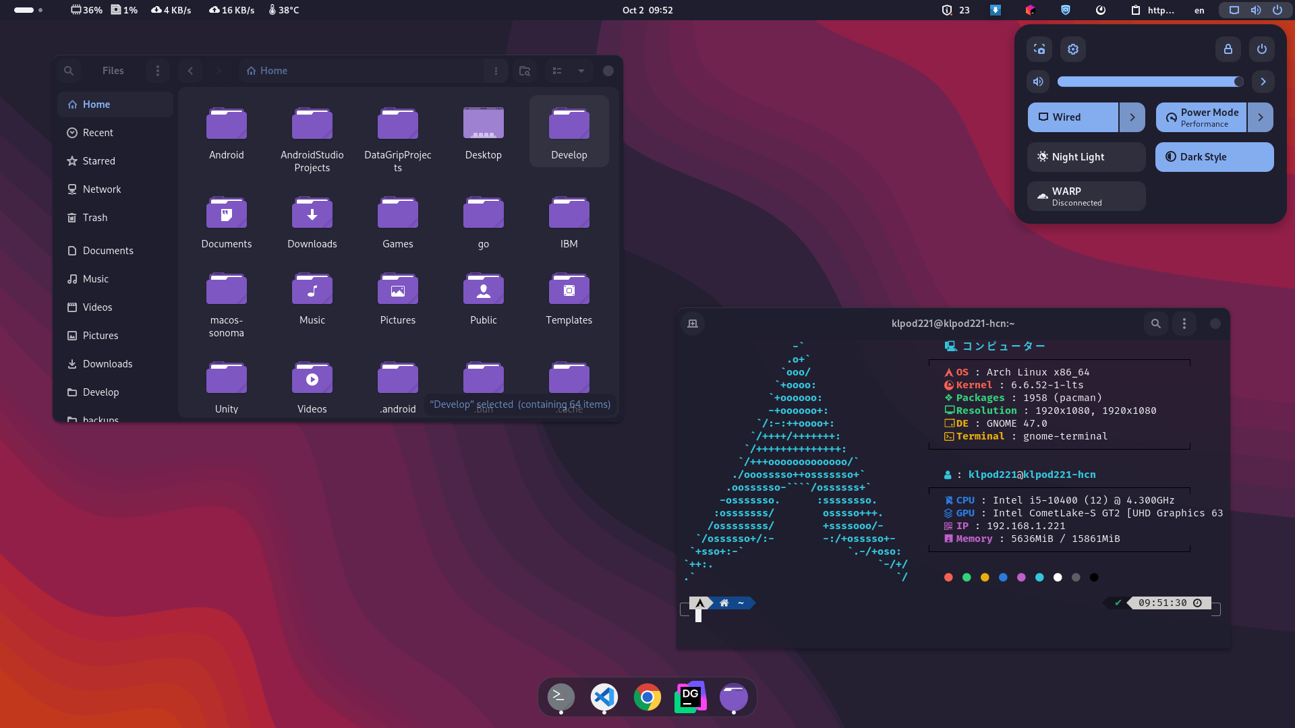Mute the volume with speaker icon
The height and width of the screenshot is (728, 1295).
1039,82
